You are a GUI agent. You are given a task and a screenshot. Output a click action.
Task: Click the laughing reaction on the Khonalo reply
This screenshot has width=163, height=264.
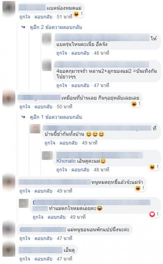pyautogui.click(x=152, y=167)
